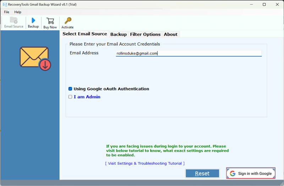Switch to the Backup tab
The image size is (284, 186).
119,34
